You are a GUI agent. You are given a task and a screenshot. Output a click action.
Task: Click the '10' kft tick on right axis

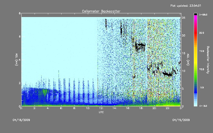(x=184, y=71)
